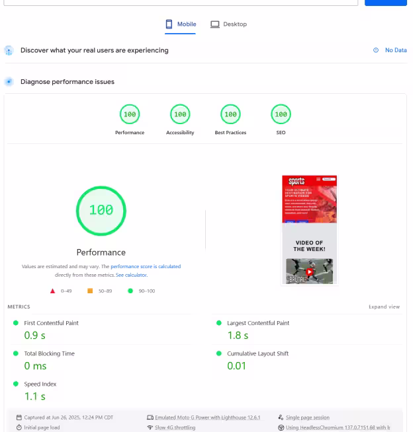Click the red triangle 0–49 legend icon
The height and width of the screenshot is (432, 413).
point(52,291)
